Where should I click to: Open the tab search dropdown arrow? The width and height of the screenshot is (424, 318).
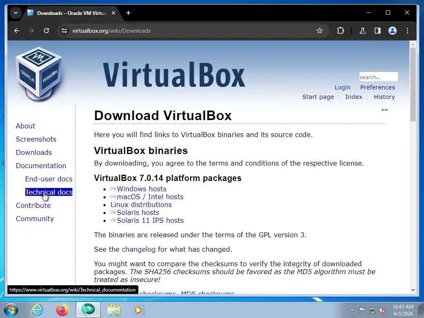(16, 13)
